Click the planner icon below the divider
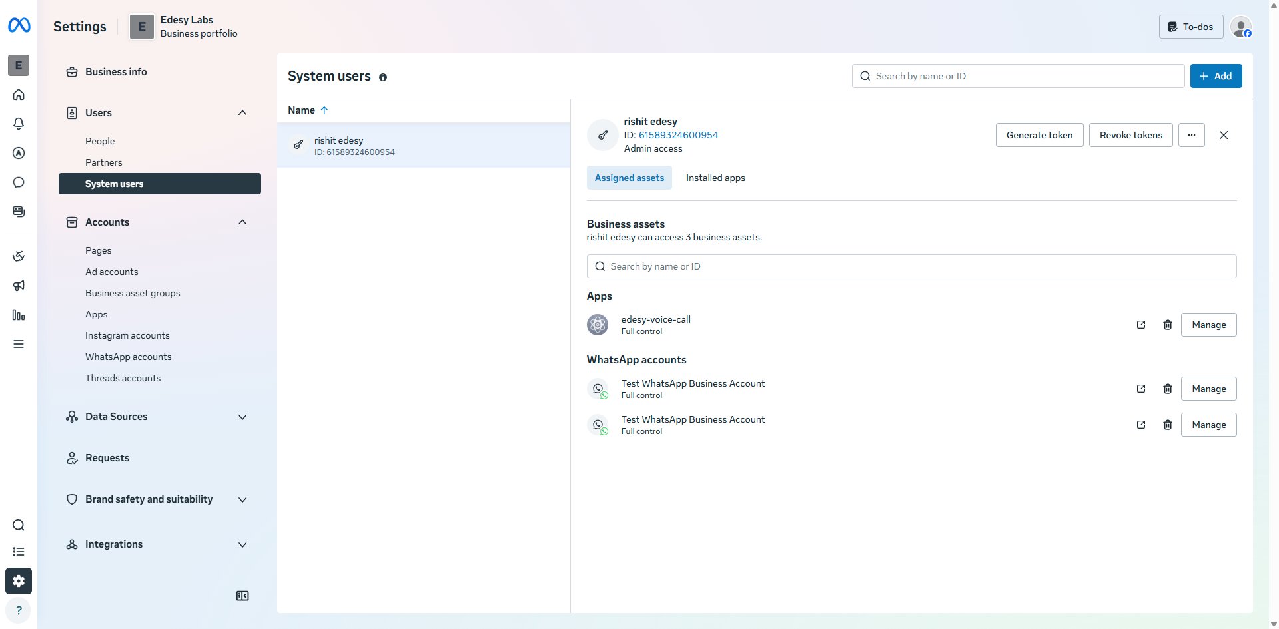The width and height of the screenshot is (1279, 629). (19, 256)
